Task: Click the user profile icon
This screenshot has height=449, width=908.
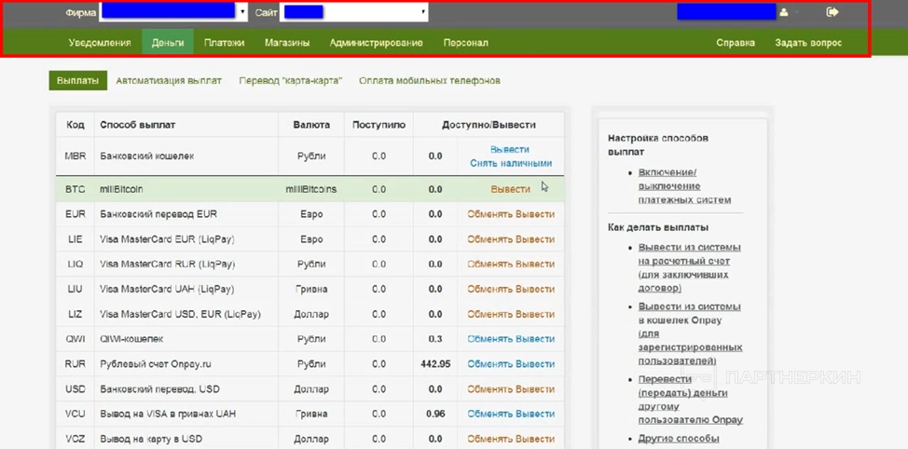Action: (x=784, y=13)
